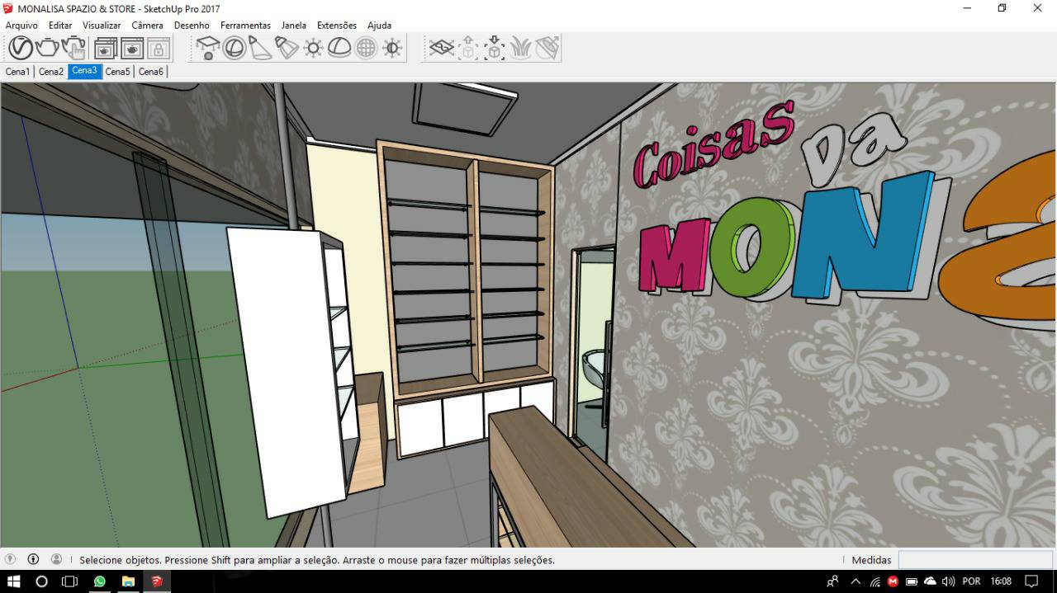Click the POR language indicator
The height and width of the screenshot is (593, 1057).
click(972, 581)
